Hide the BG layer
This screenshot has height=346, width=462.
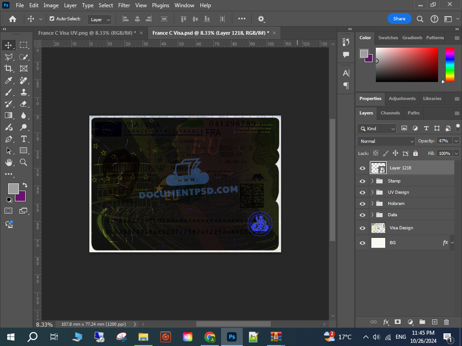coord(362,243)
